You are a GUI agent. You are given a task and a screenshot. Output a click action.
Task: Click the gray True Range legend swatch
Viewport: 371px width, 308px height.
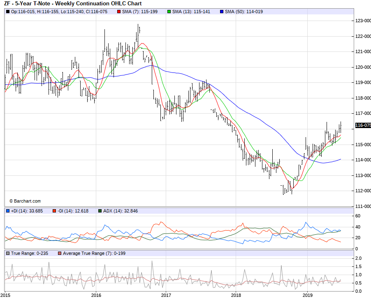tap(8, 253)
